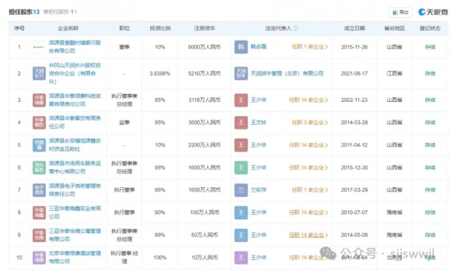Open the 浑源县慧融村镇银行股份有限公司 link

tap(75, 47)
